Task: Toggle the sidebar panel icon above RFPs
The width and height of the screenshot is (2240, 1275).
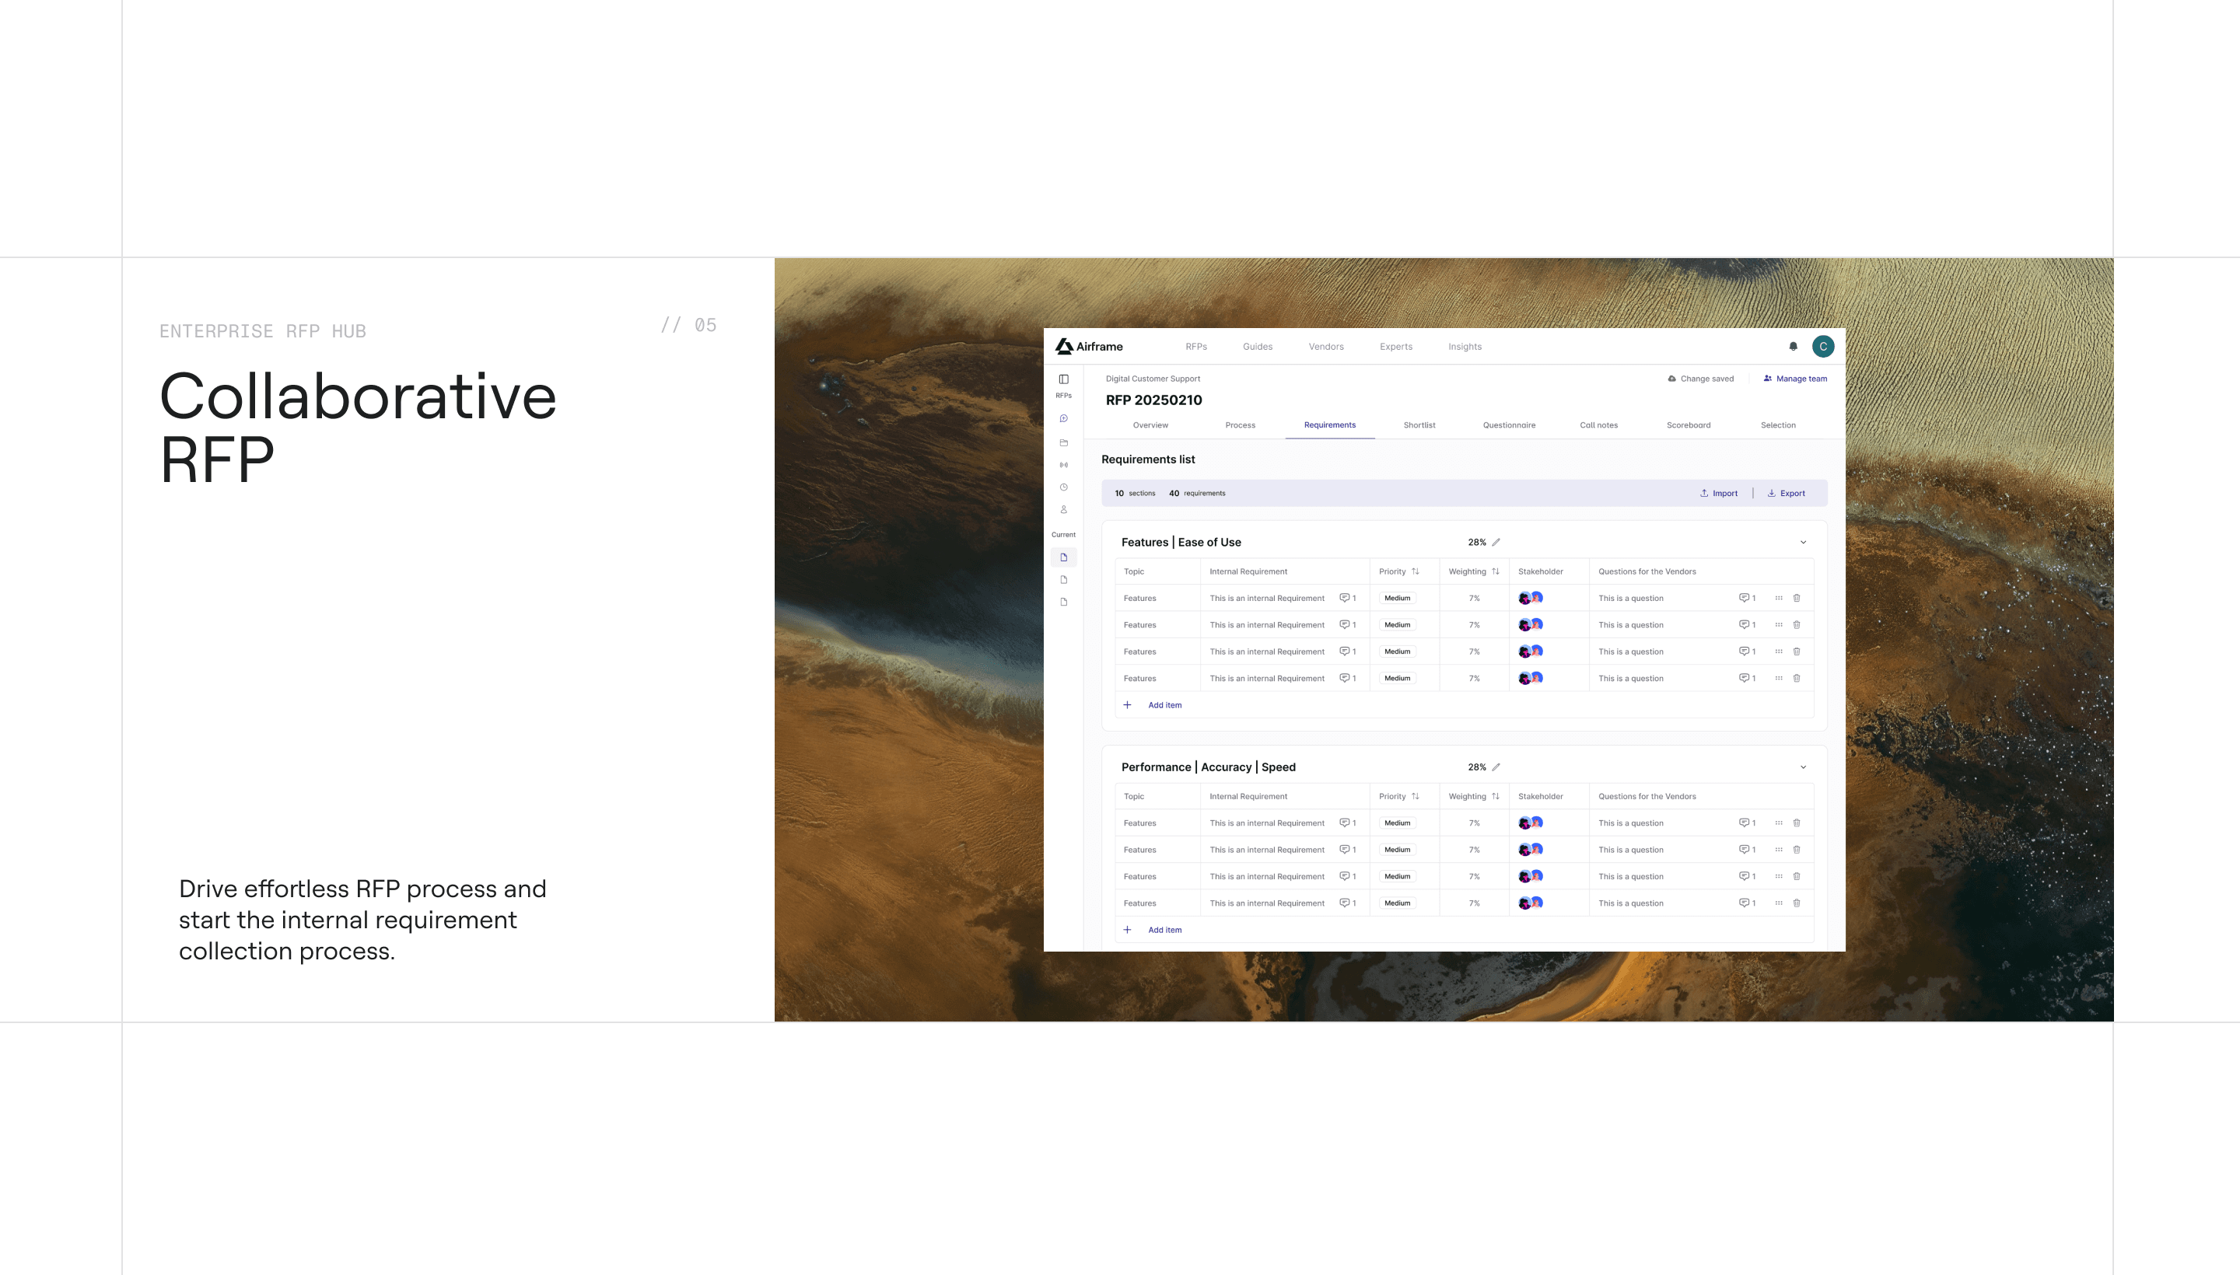Action: click(1063, 379)
